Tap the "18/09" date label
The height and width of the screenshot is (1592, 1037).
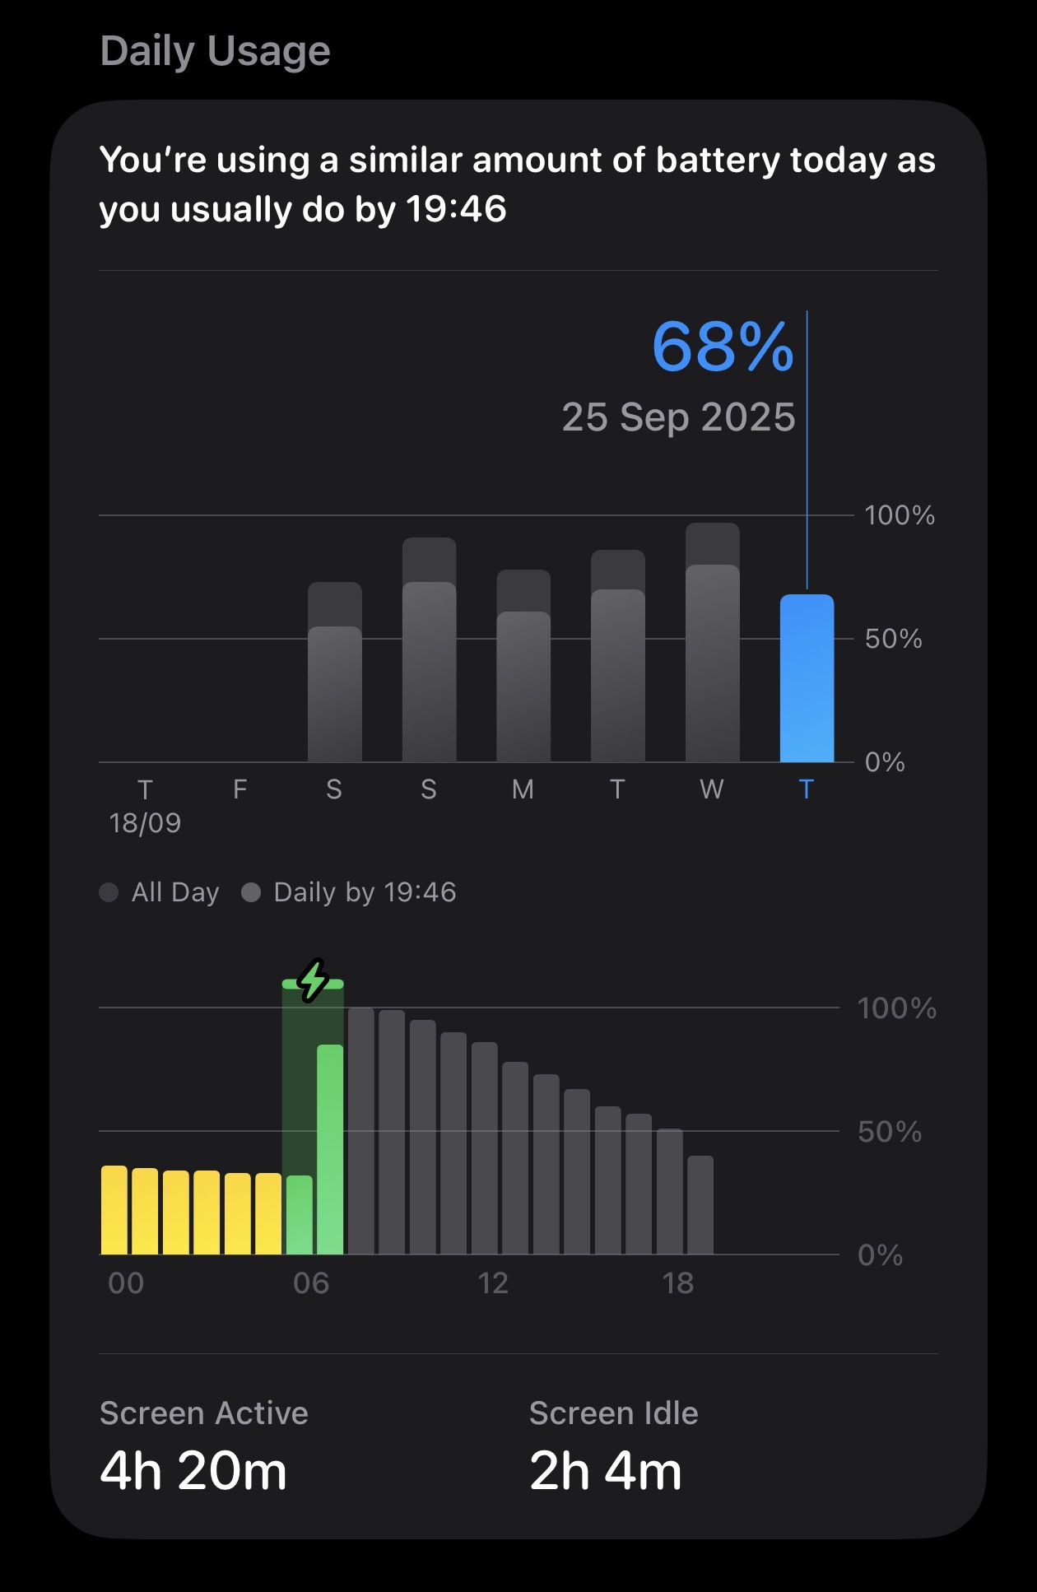145,822
